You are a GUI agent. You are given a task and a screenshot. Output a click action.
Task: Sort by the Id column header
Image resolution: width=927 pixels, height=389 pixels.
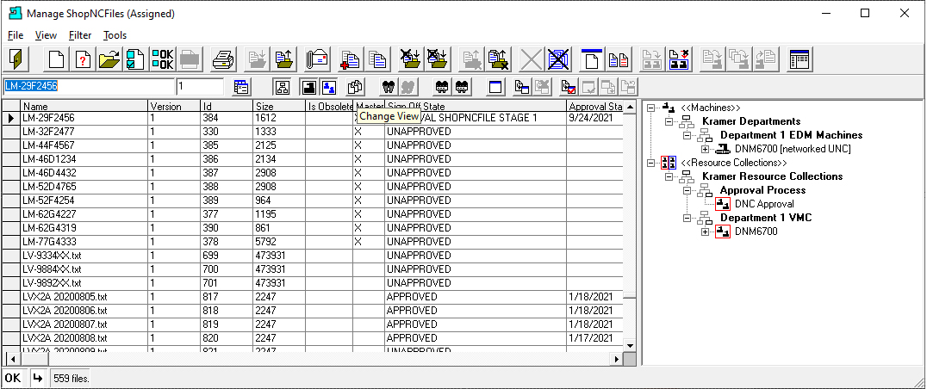(x=227, y=106)
